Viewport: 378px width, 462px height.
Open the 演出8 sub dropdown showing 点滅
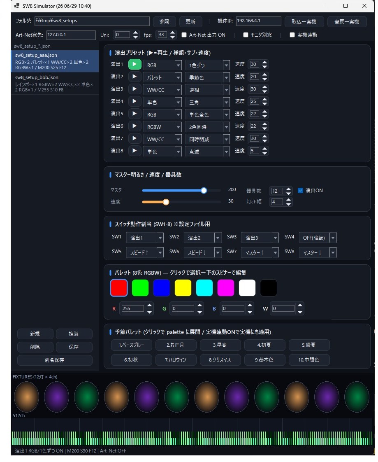207,152
